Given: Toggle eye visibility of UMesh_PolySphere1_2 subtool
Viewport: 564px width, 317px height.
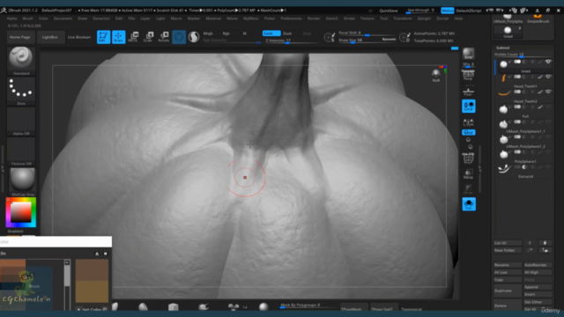Looking at the screenshot, I should (548, 137).
